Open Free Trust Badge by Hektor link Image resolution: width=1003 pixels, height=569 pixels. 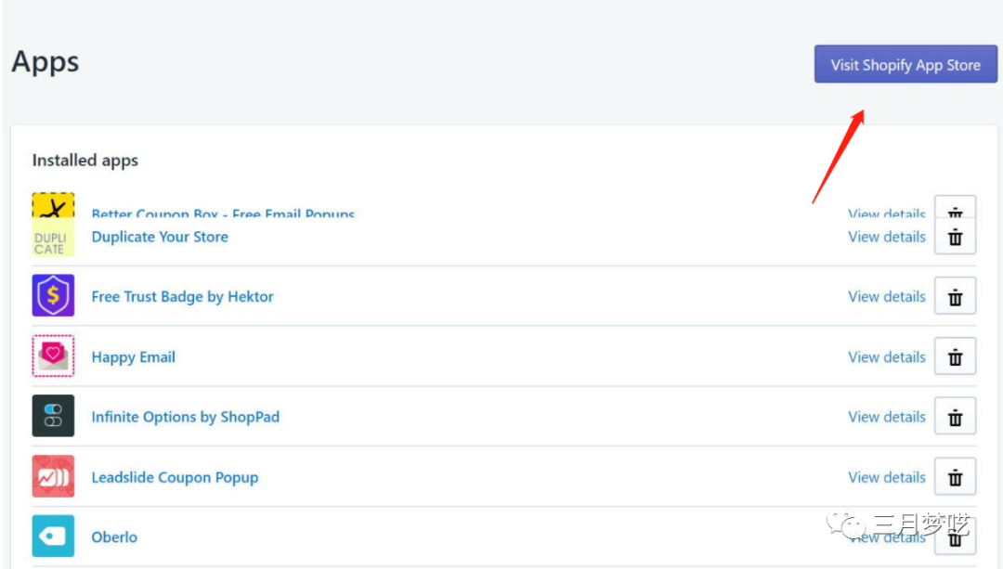pyautogui.click(x=182, y=297)
